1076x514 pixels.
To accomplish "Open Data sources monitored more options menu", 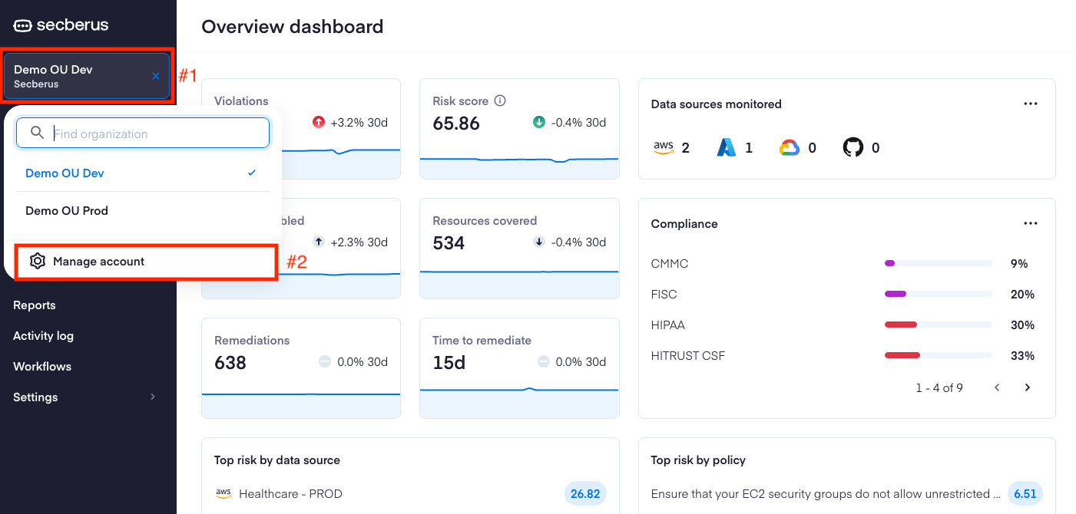I will pyautogui.click(x=1031, y=104).
